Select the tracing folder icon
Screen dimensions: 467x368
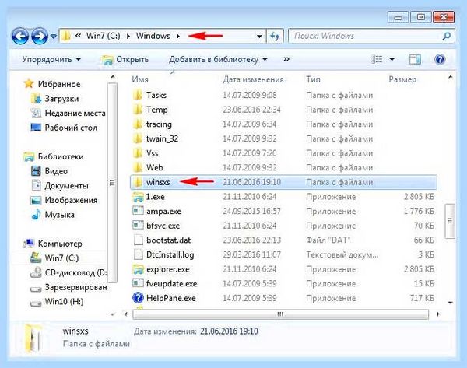138,124
